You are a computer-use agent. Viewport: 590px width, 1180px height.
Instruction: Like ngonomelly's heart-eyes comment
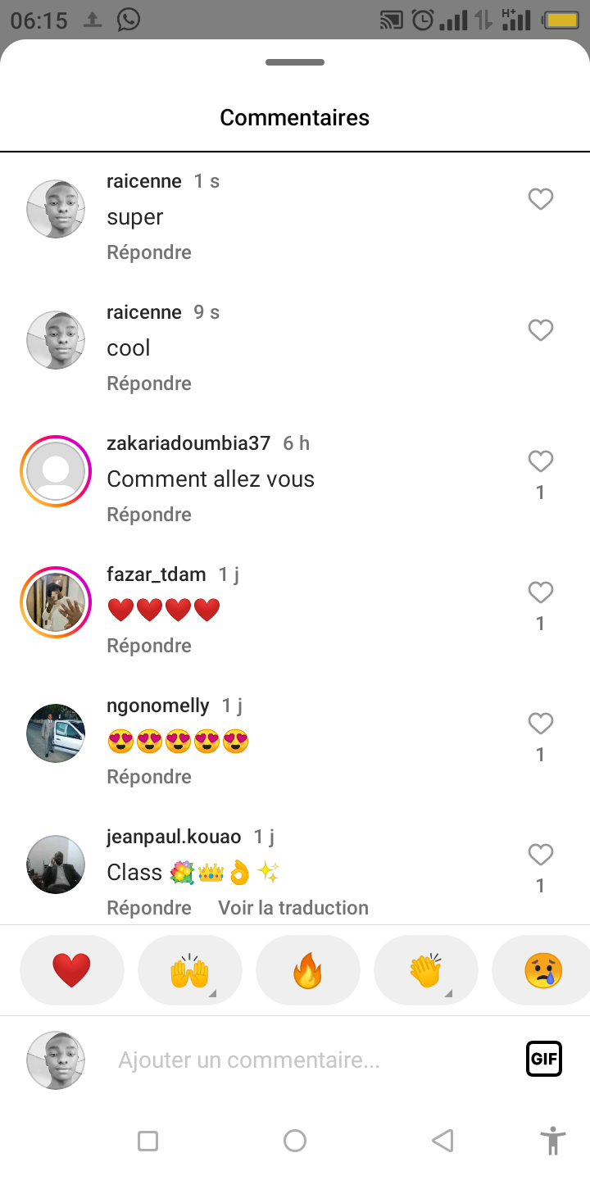coord(540,724)
